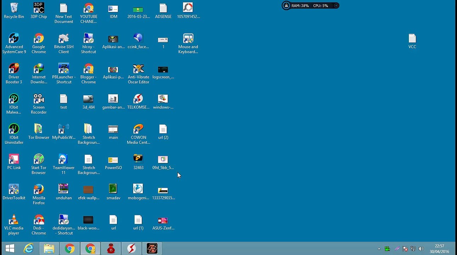Screen dimensions: 457x255
Task: Launch VLC media player
Action: point(14,225)
